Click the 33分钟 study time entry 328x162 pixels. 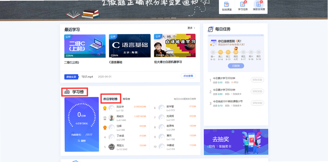point(143,145)
